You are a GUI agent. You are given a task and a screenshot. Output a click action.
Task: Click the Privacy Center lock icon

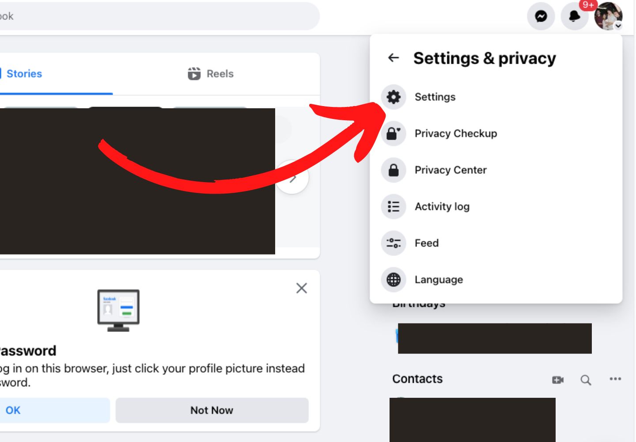pos(394,170)
